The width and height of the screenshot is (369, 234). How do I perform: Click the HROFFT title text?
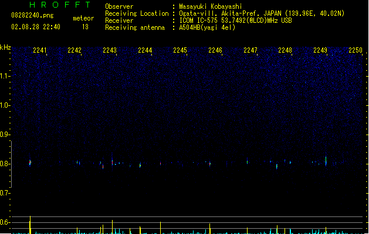pos(60,5)
